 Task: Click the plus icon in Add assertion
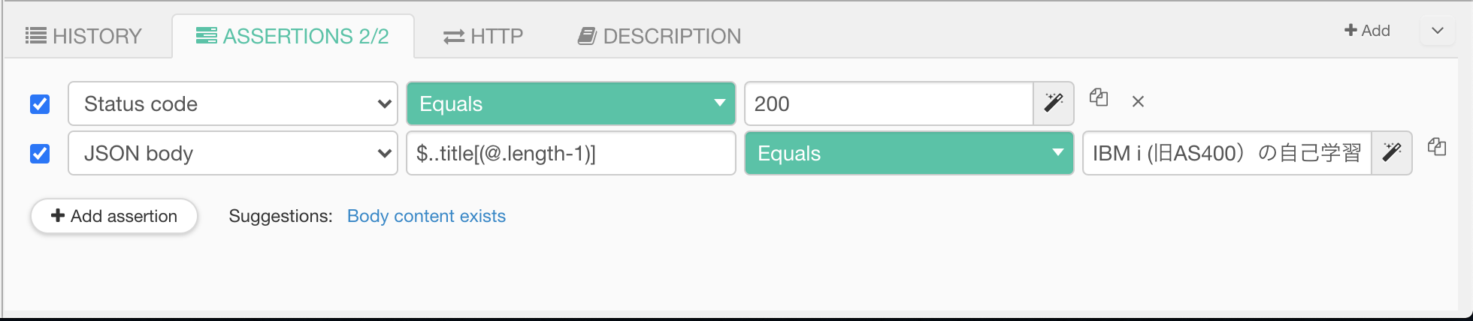(58, 216)
